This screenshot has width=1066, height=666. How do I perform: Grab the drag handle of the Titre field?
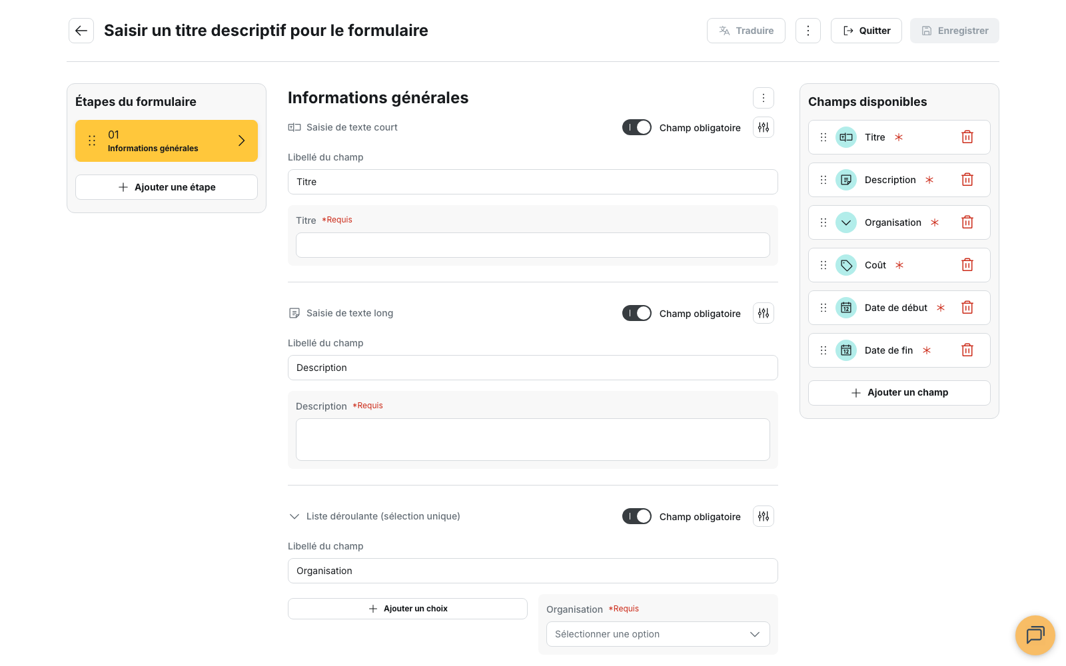[823, 137]
